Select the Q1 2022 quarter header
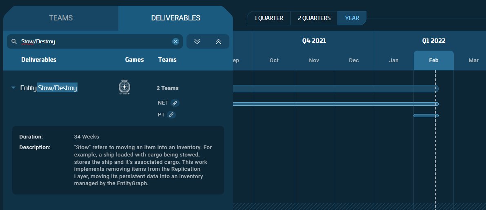The height and width of the screenshot is (210, 486). [434, 40]
